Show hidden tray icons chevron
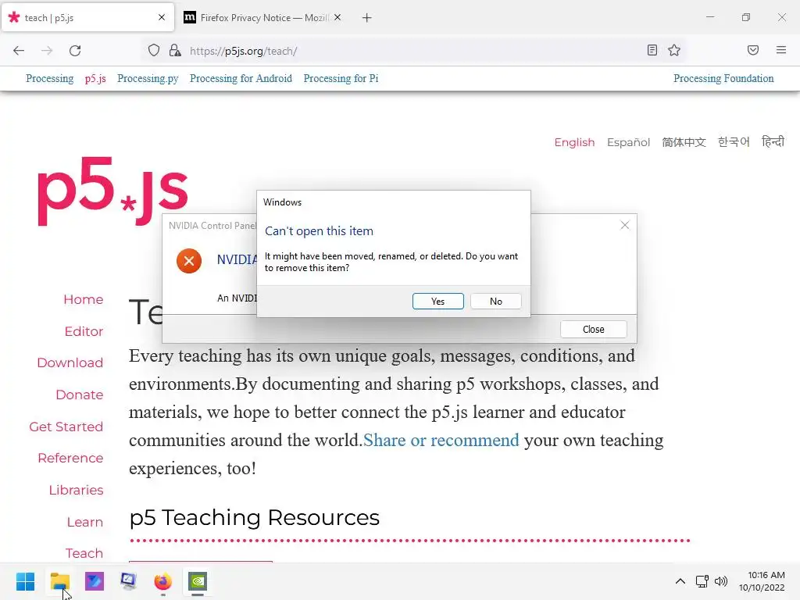This screenshot has height=600, width=800. tap(680, 581)
